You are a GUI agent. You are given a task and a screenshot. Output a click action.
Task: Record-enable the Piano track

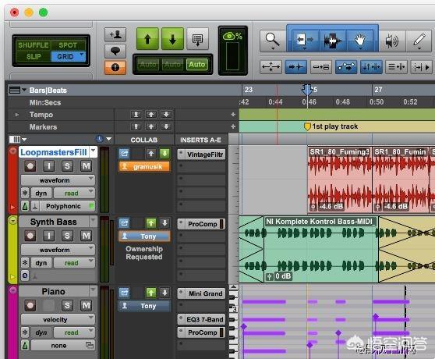30,305
